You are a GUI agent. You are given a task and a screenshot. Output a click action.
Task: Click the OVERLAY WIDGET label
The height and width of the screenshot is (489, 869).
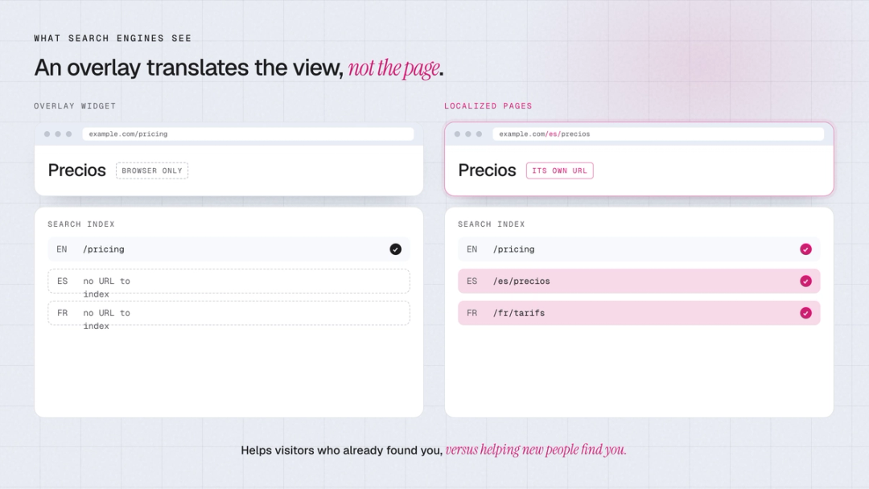[x=75, y=106]
